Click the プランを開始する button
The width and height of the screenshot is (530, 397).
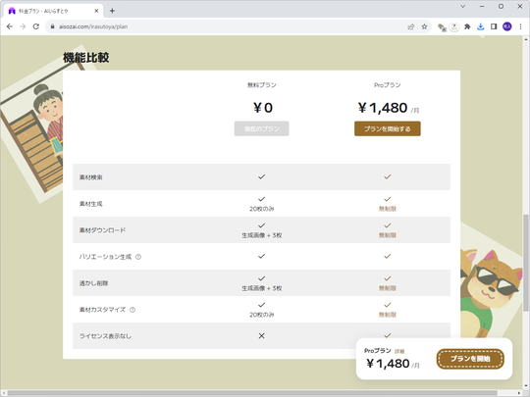point(388,129)
